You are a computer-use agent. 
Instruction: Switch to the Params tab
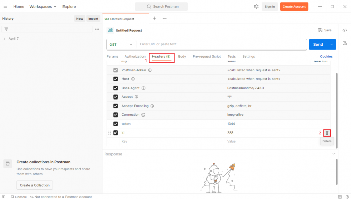113,56
